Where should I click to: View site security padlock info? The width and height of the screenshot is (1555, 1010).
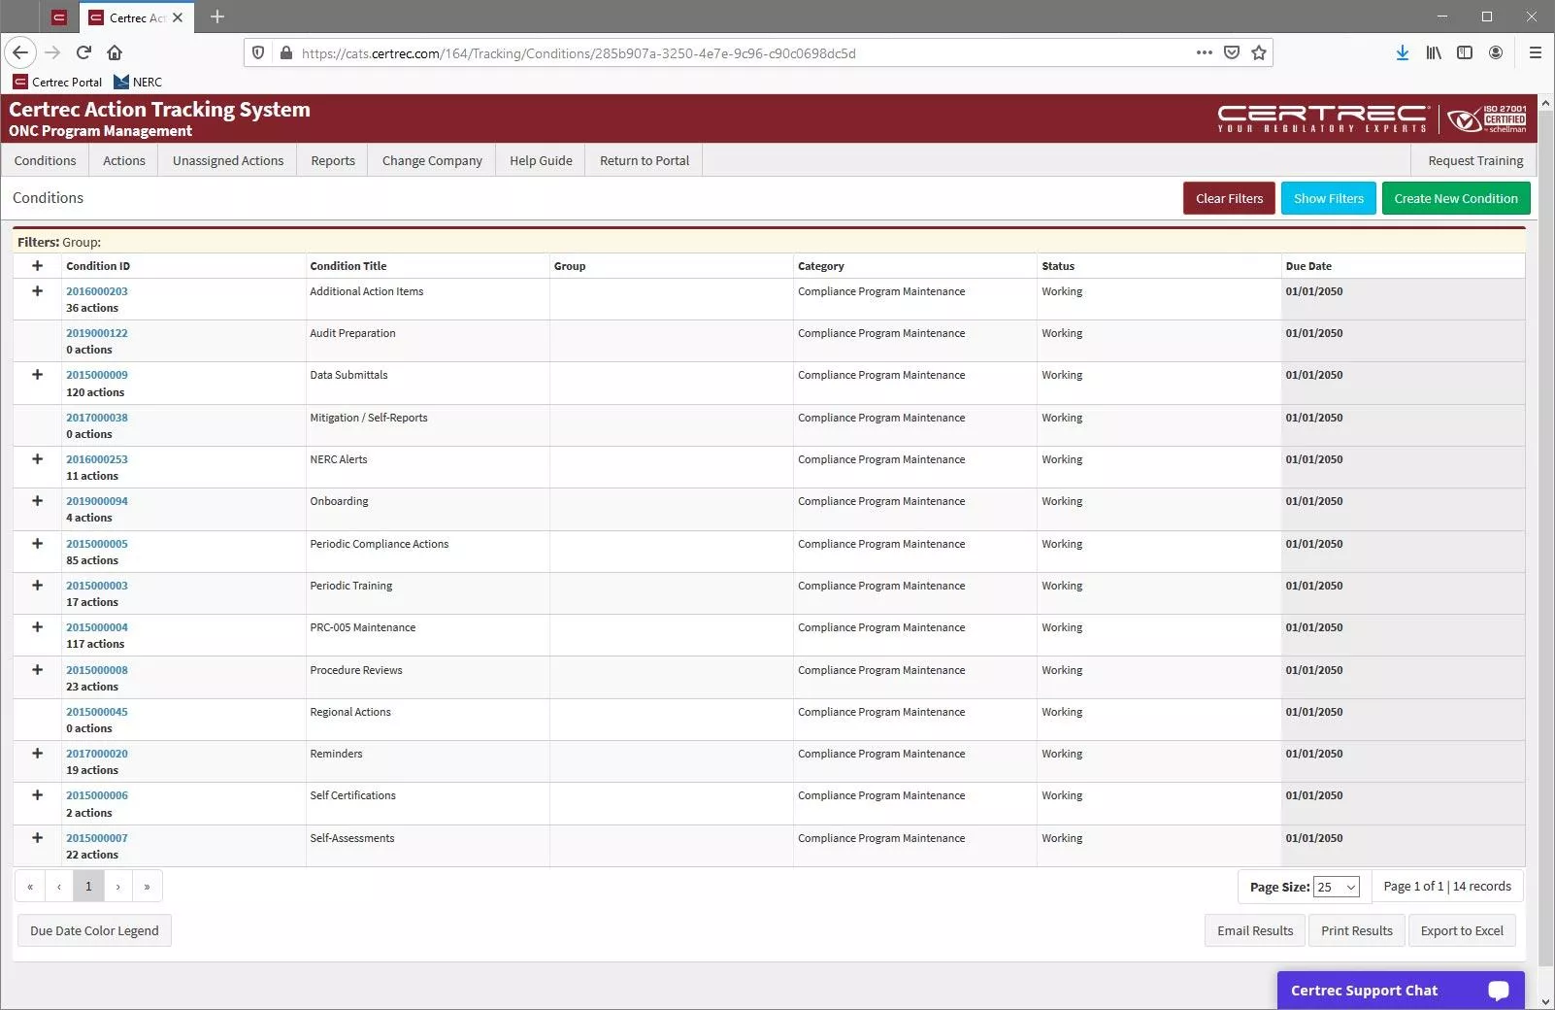coord(285,53)
